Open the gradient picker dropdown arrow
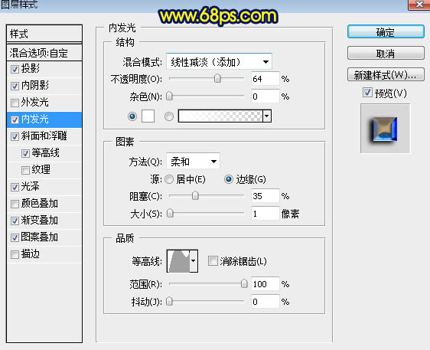430x350 pixels. tap(267, 116)
